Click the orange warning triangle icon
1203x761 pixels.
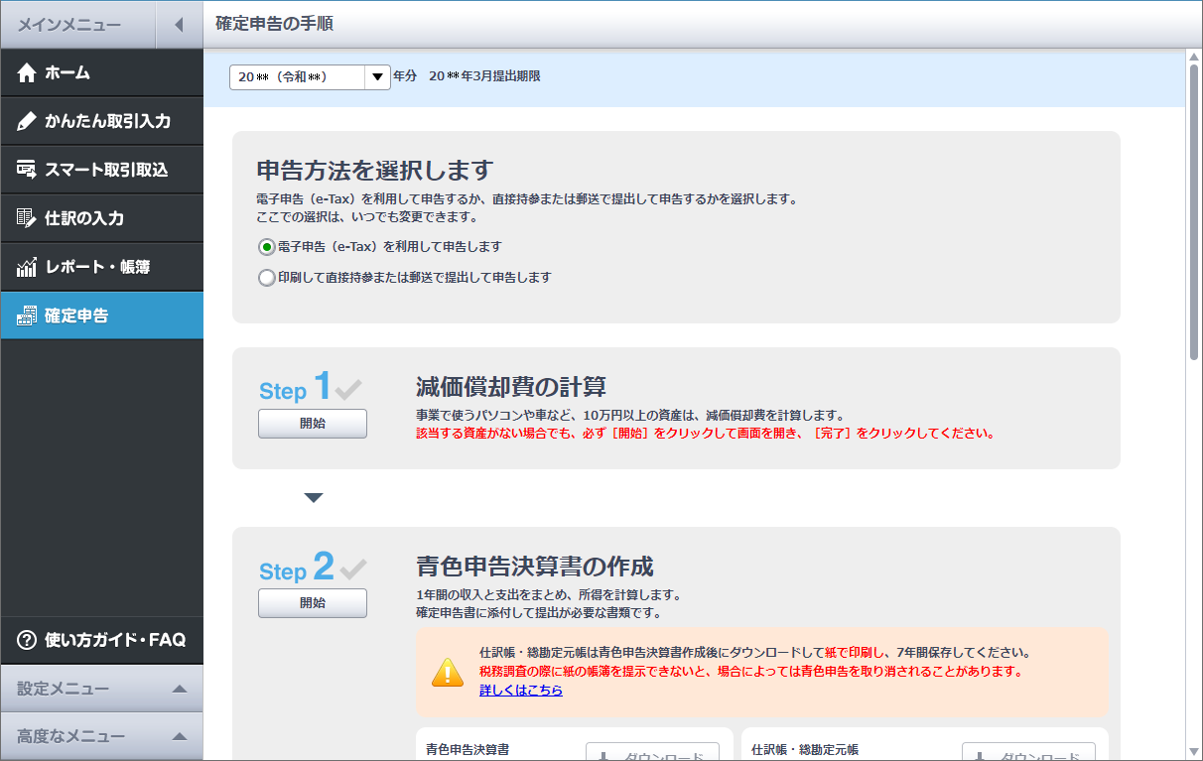[x=448, y=672]
